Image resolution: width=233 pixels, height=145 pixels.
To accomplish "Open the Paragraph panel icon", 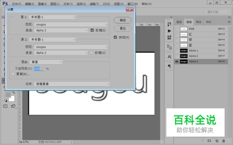I will click(169, 66).
